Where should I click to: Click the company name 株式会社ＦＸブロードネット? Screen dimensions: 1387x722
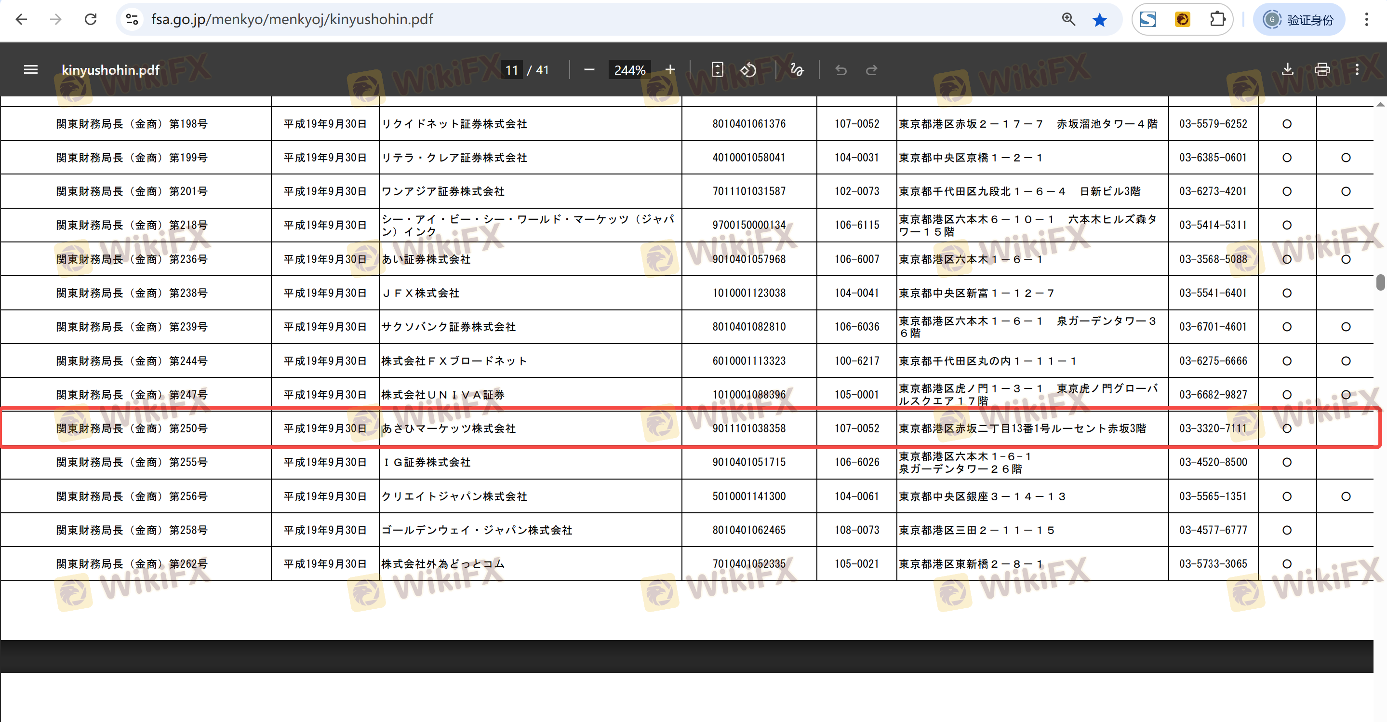[454, 361]
